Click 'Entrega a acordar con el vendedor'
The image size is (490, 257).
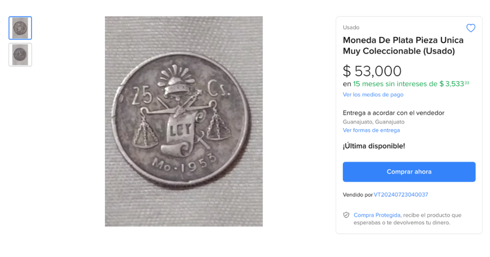[x=393, y=113]
